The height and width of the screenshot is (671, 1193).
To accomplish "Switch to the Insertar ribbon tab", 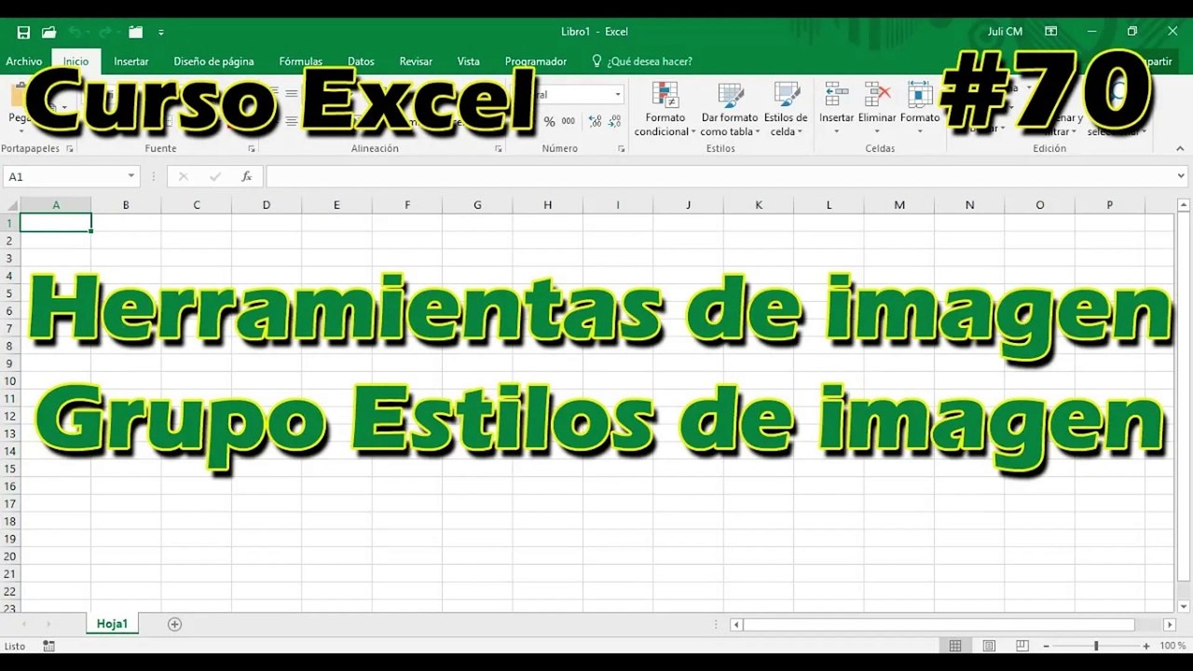I will tap(131, 62).
